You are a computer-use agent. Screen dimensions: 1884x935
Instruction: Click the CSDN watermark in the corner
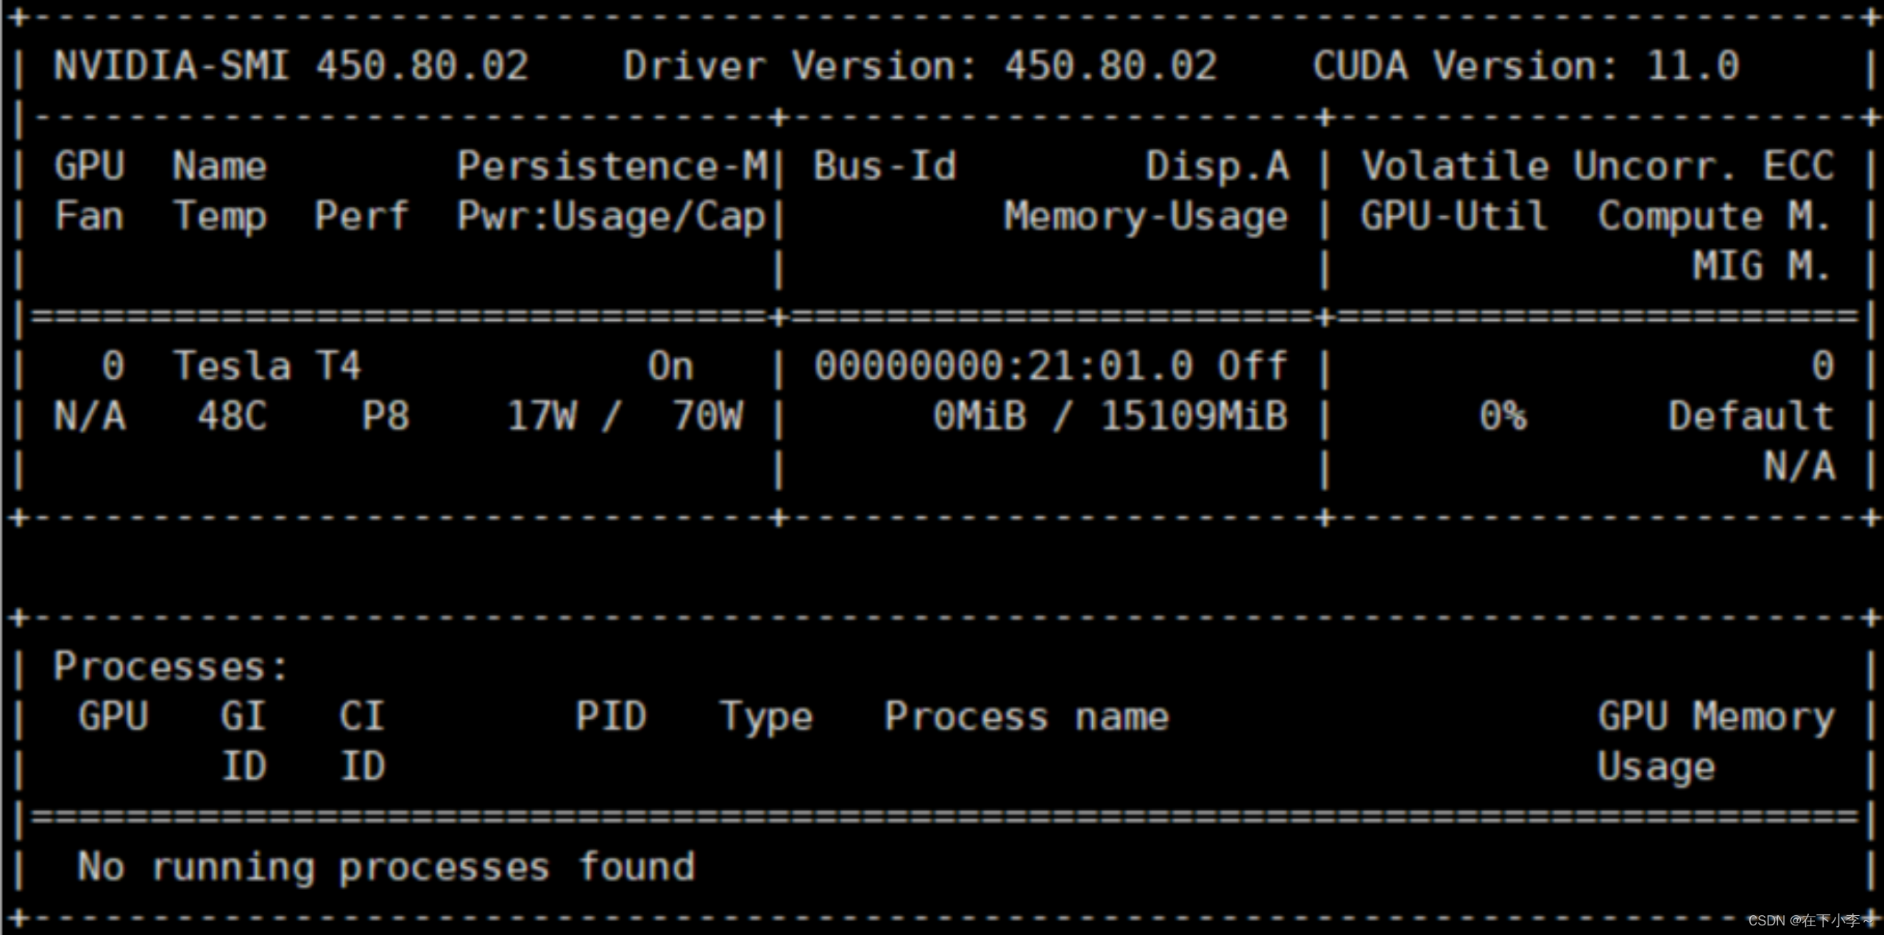coord(1810,920)
